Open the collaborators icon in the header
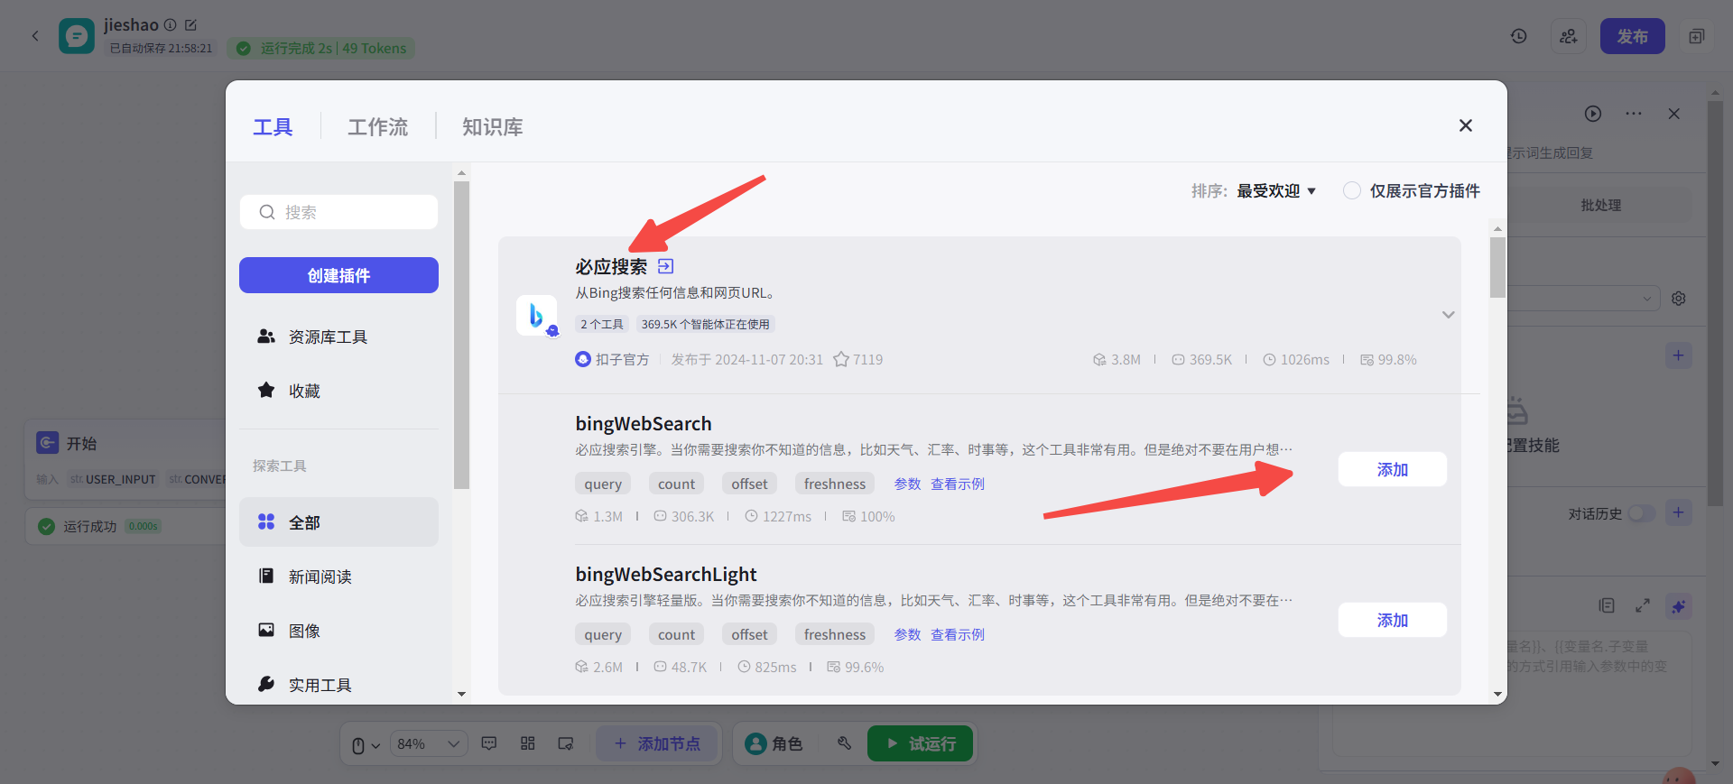Image resolution: width=1733 pixels, height=784 pixels. (x=1569, y=36)
